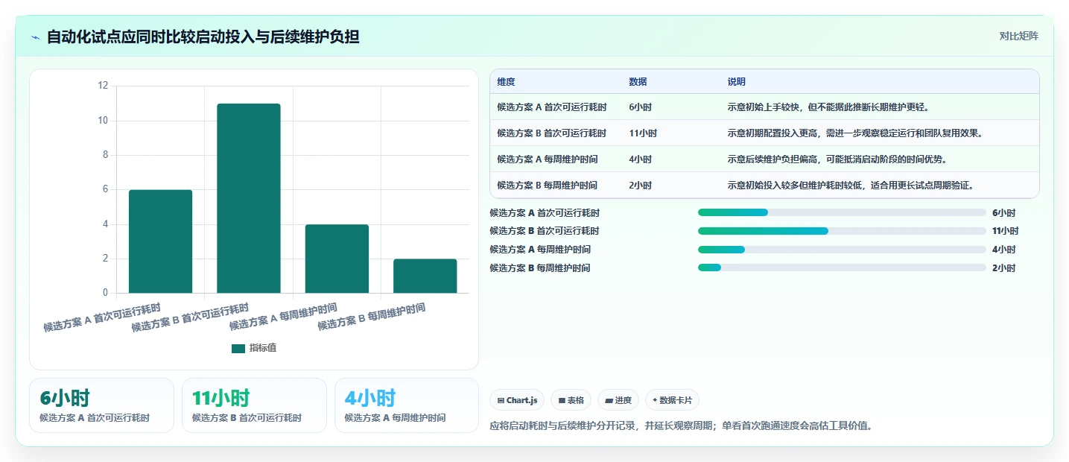The height and width of the screenshot is (462, 1069).
Task: Click the y-axis tick label 10
Action: (x=103, y=121)
